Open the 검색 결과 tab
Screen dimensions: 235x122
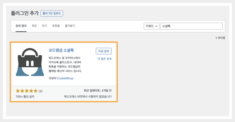(21, 26)
